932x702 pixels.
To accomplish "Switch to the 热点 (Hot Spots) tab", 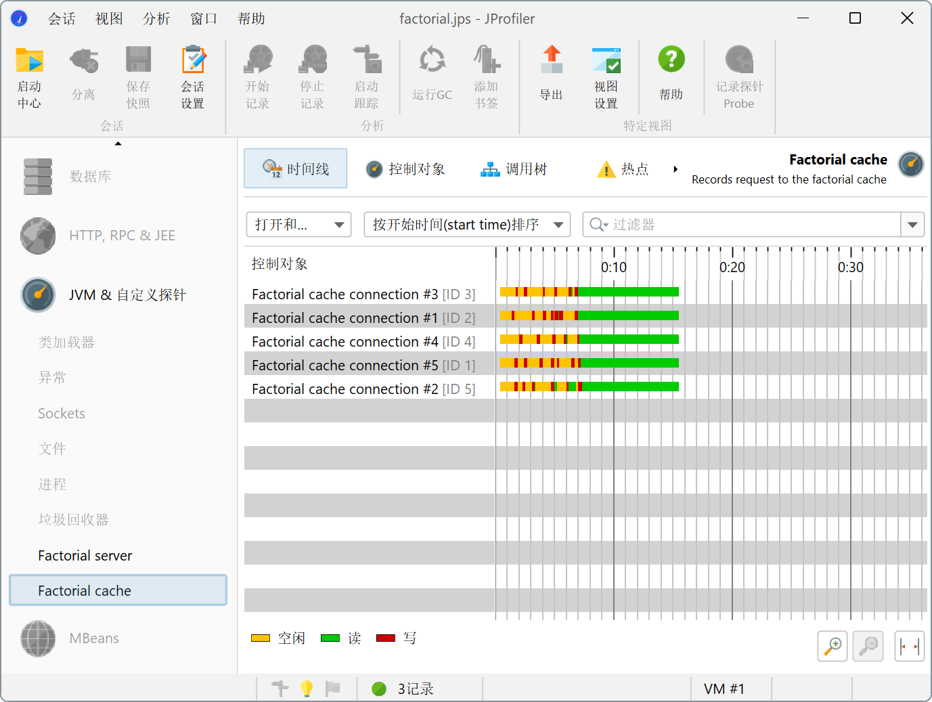I will click(x=623, y=169).
